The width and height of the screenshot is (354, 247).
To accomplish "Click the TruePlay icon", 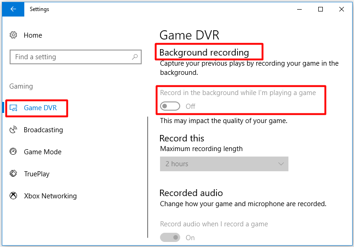I will click(x=13, y=174).
